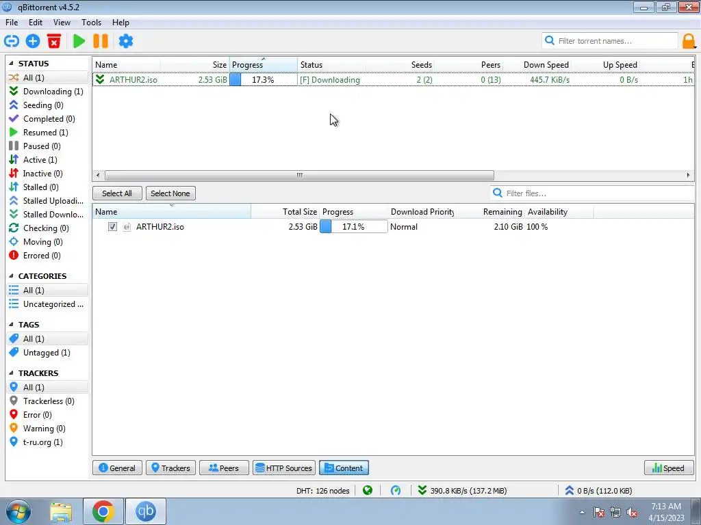Open the dropdown arrow beside the lock
Image resolution: width=701 pixels, height=525 pixels.
click(x=696, y=46)
